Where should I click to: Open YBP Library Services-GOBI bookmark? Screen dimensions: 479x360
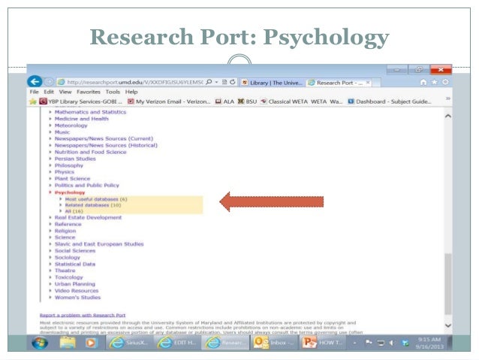80,101
